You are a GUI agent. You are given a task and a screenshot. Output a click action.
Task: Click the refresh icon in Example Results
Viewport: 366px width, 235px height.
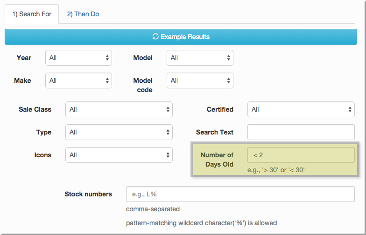(x=155, y=37)
